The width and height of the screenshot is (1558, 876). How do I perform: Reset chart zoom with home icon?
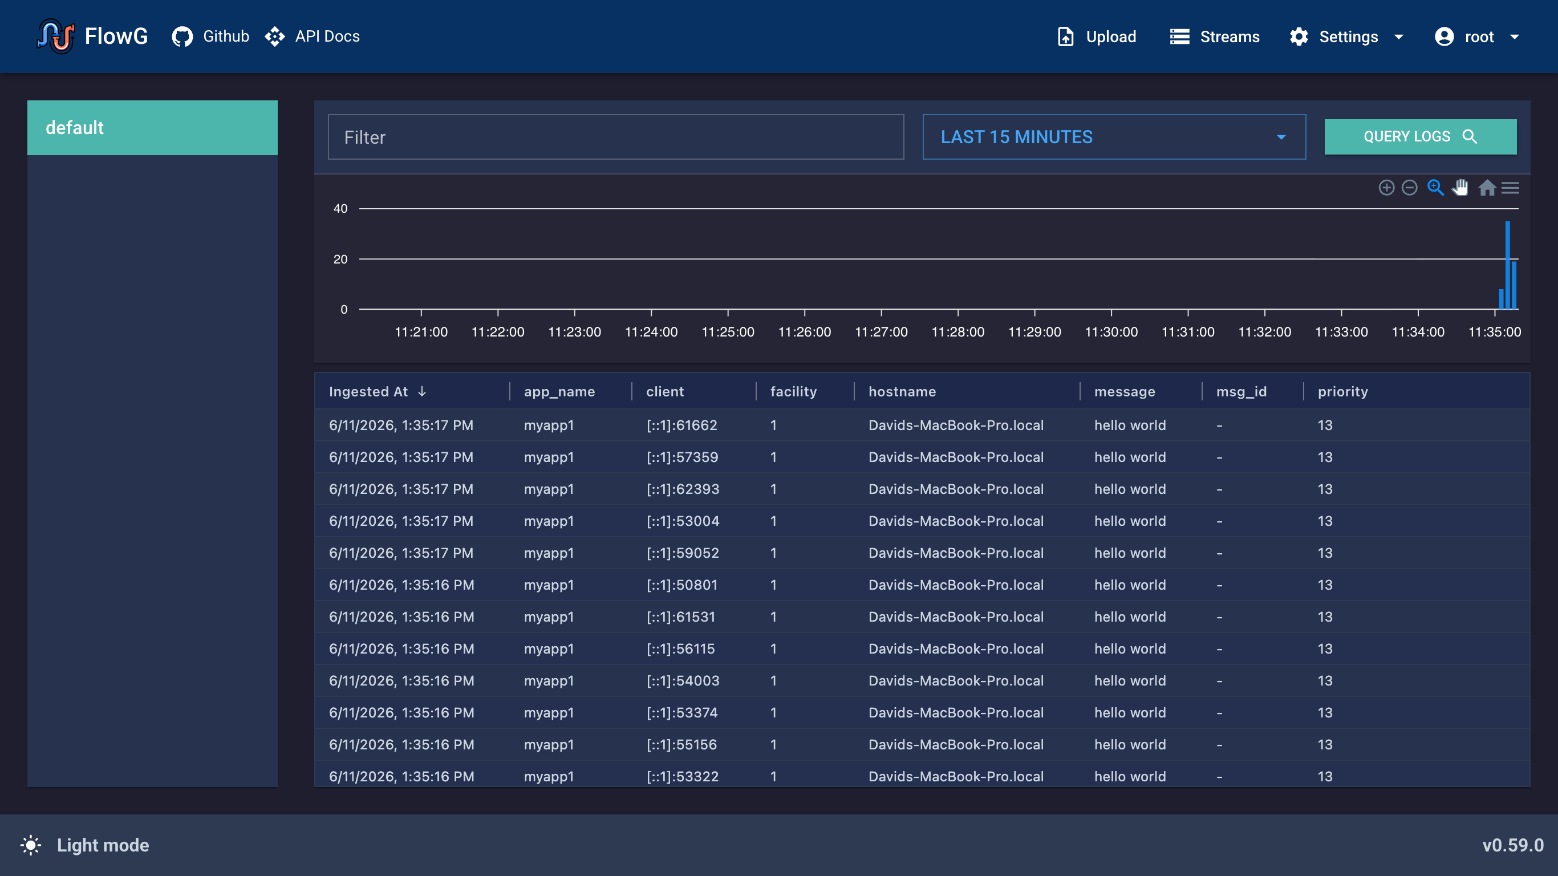coord(1487,188)
